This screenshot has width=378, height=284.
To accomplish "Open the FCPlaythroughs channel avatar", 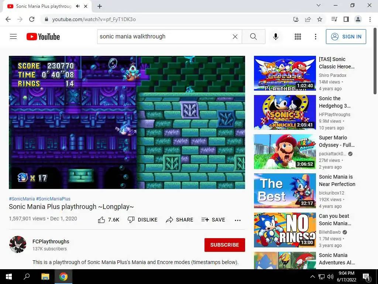I will pos(18,244).
